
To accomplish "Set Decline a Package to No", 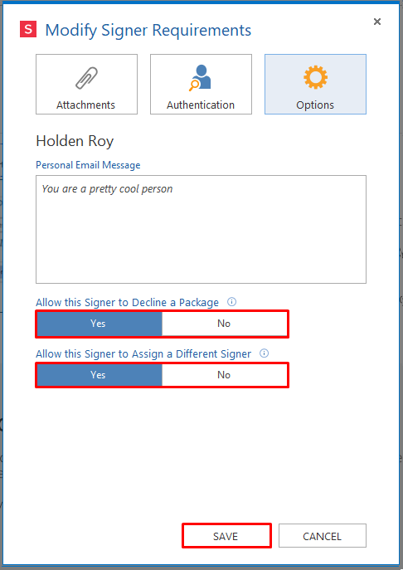I will pyautogui.click(x=224, y=324).
